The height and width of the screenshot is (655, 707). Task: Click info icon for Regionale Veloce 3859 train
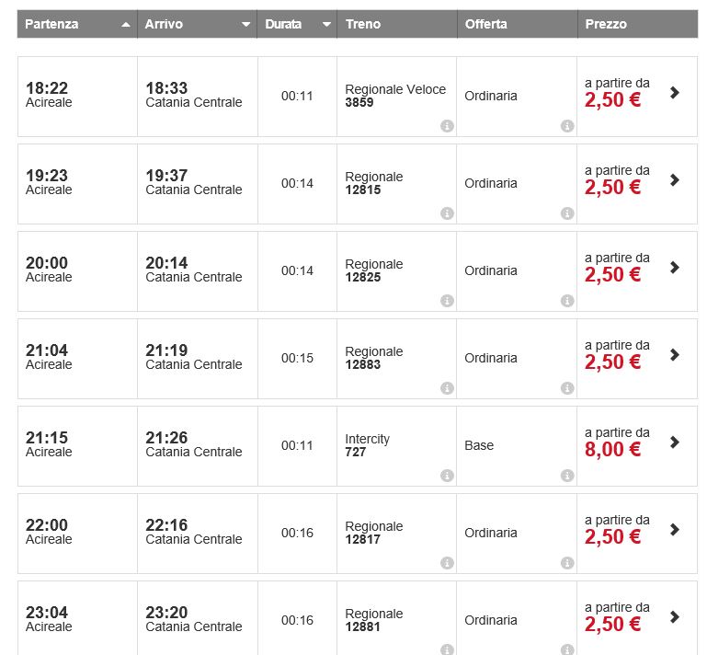(x=447, y=126)
